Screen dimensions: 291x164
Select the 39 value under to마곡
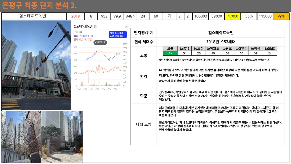point(255,53)
